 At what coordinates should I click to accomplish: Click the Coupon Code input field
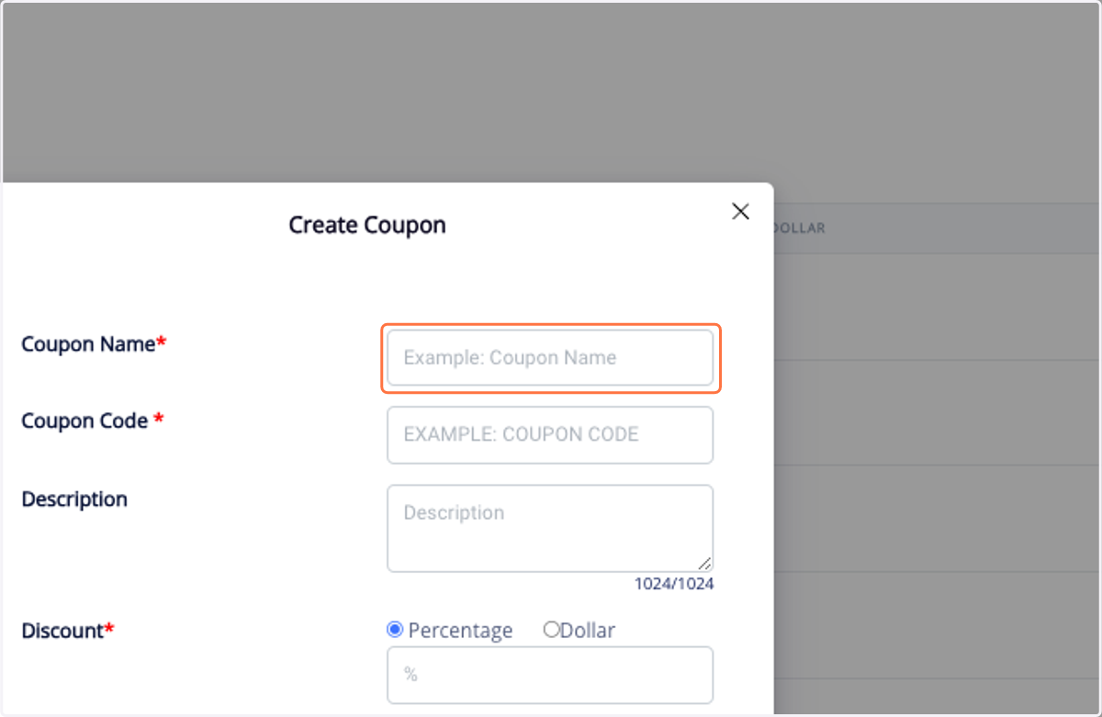point(550,435)
